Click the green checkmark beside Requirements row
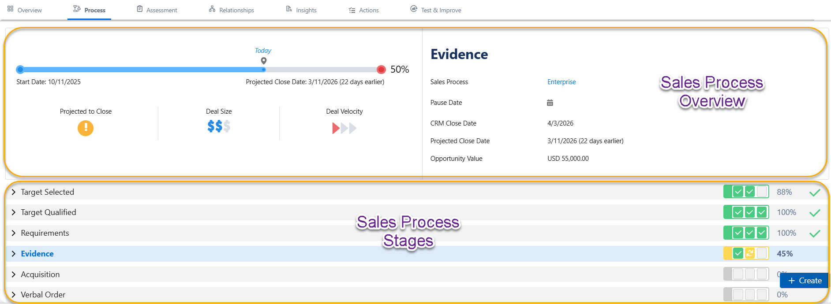 pos(815,234)
